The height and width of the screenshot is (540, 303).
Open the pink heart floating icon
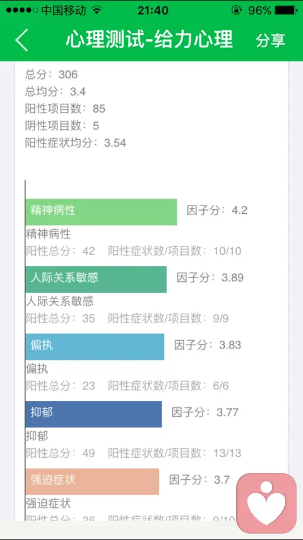click(x=266, y=503)
